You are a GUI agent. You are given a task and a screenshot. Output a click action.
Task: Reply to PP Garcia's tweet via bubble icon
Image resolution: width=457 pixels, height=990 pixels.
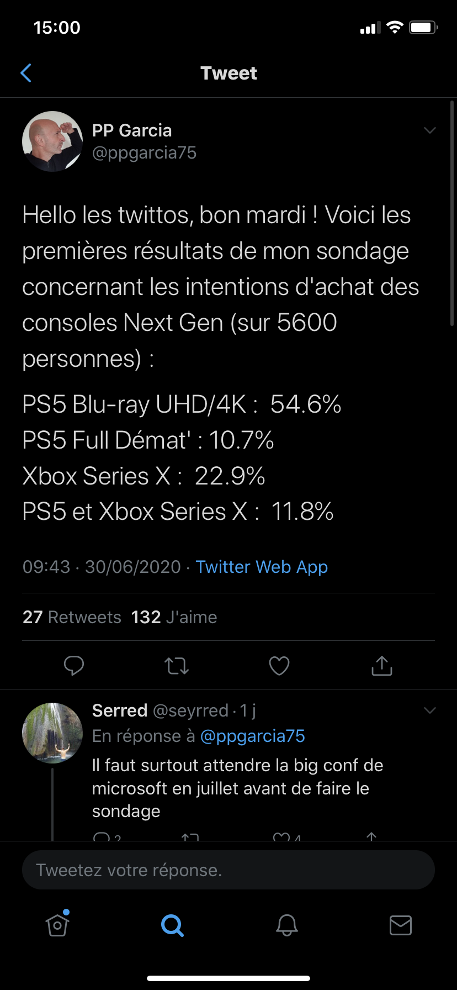point(74,666)
